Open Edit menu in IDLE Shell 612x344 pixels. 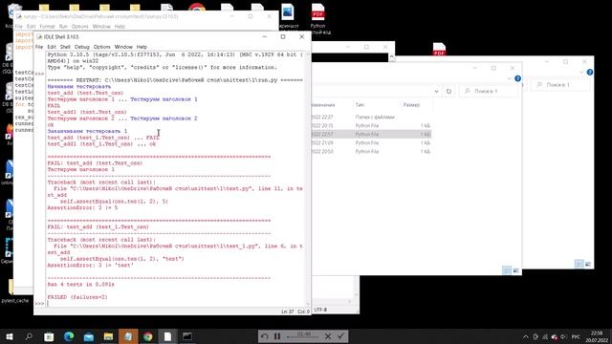[52, 47]
